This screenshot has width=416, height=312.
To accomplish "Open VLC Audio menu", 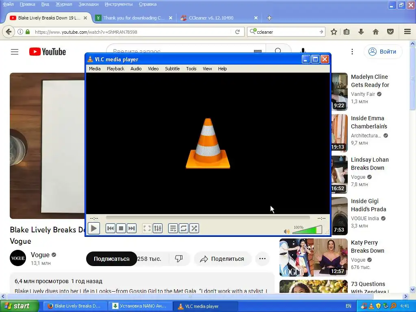I will coord(136,69).
